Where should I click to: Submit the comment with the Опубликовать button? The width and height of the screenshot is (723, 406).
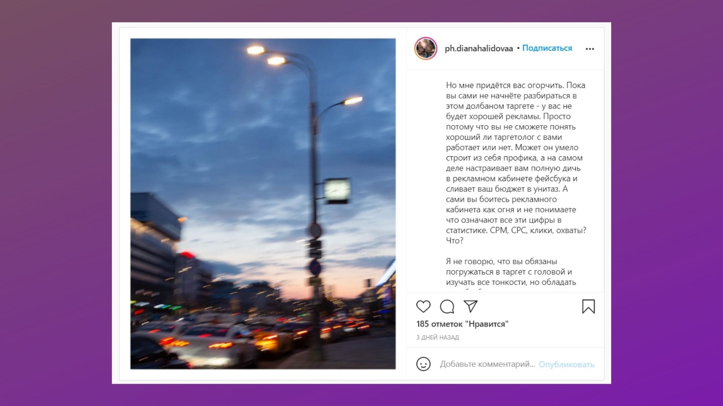point(566,364)
